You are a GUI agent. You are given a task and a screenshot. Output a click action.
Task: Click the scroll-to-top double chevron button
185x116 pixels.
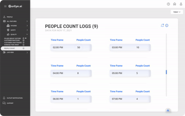168,111
